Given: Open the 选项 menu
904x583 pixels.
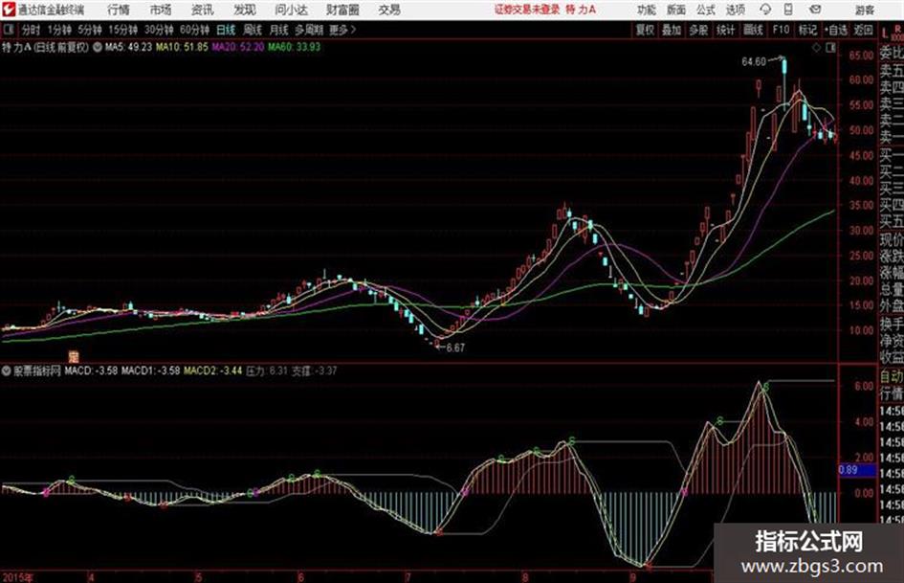Looking at the screenshot, I should pyautogui.click(x=735, y=10).
